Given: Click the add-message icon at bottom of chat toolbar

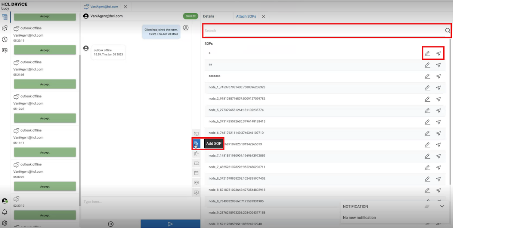Looking at the screenshot, I should tap(196, 192).
